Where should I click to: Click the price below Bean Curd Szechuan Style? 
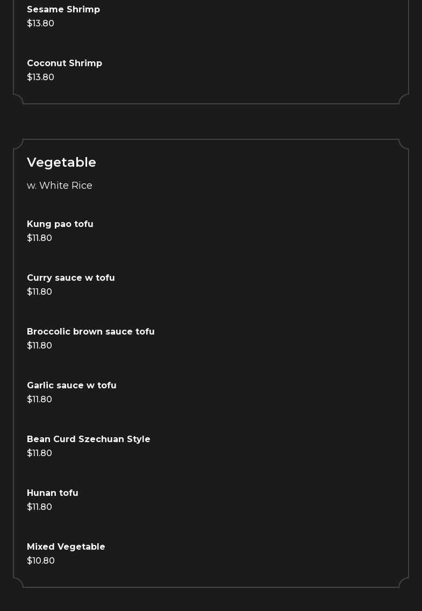(x=39, y=453)
